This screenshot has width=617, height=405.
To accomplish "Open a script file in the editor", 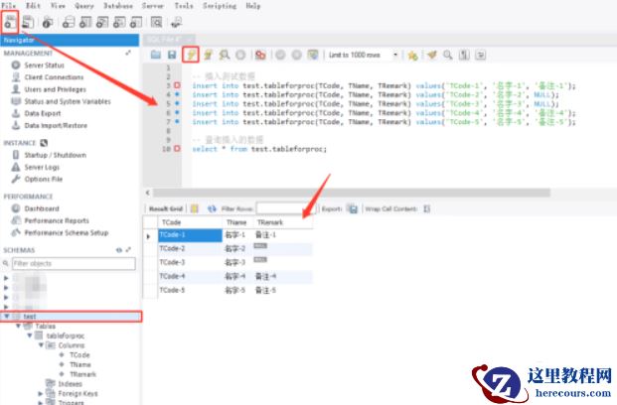I will [x=156, y=55].
